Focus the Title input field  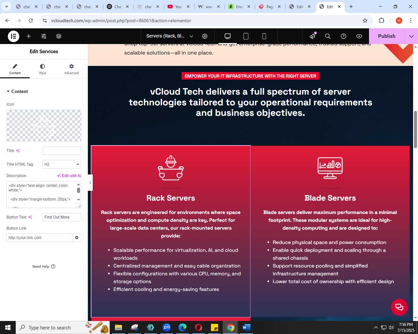coord(62,151)
